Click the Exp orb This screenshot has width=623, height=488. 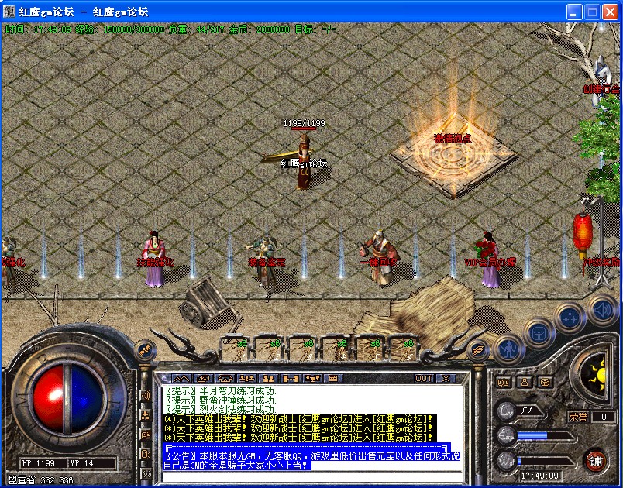[x=507, y=435]
